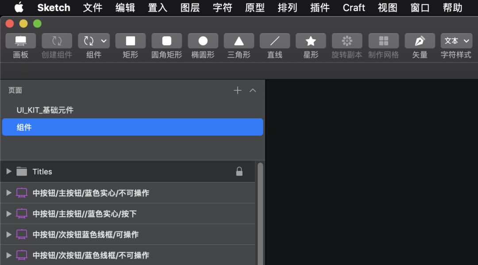
Task: Open the 置入 (Insert) menu
Action: pos(158,8)
